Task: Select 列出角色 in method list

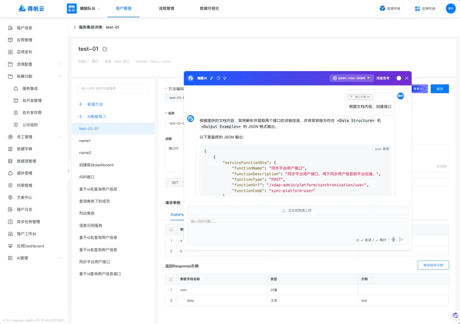Action: 113,213
